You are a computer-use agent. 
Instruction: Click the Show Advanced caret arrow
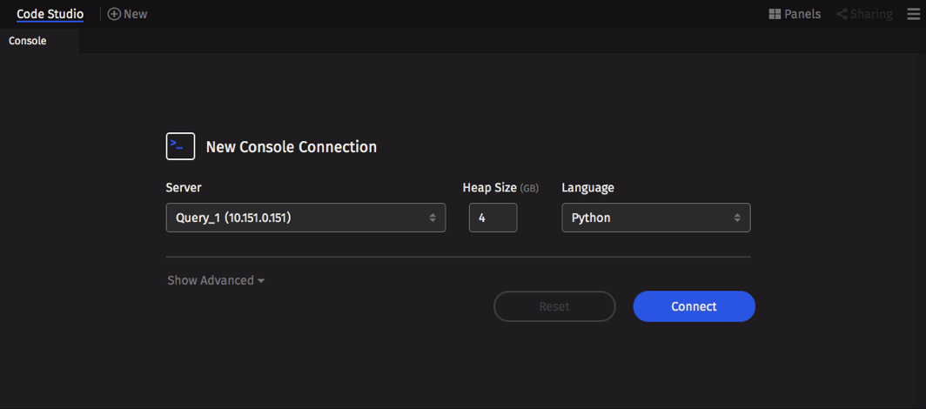[x=260, y=281]
